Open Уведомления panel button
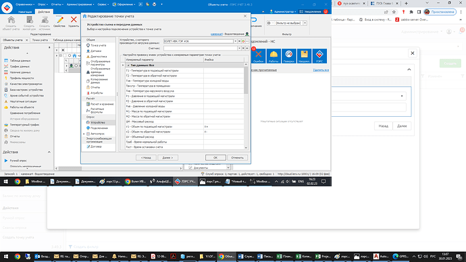Viewport: 466px width, 262px height. (313, 11)
